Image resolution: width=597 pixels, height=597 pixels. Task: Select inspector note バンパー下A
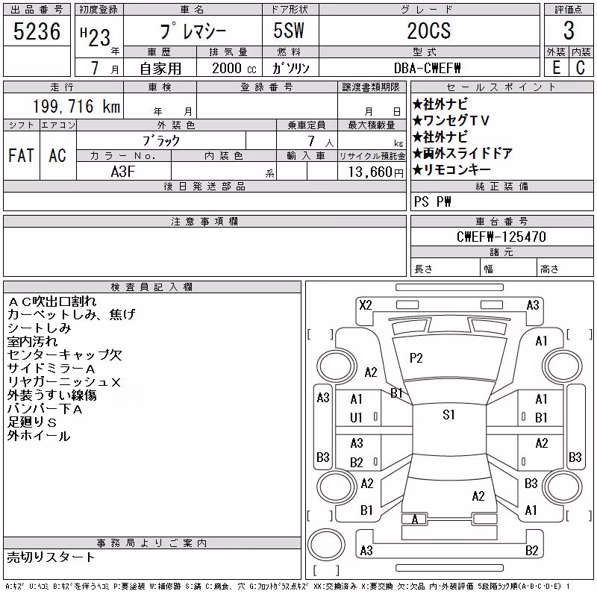pos(45,409)
